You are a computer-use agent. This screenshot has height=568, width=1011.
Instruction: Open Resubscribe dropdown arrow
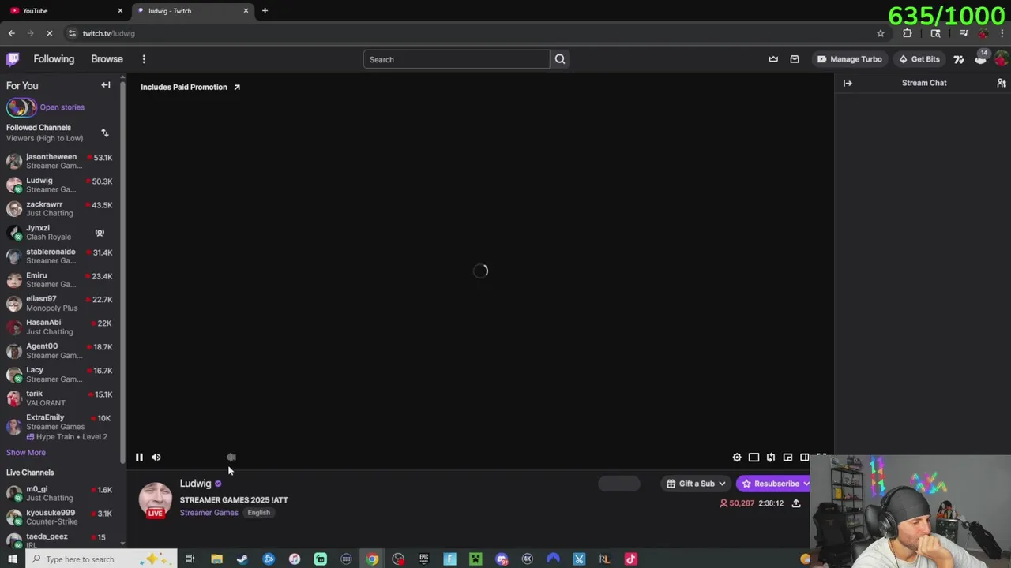pos(806,484)
